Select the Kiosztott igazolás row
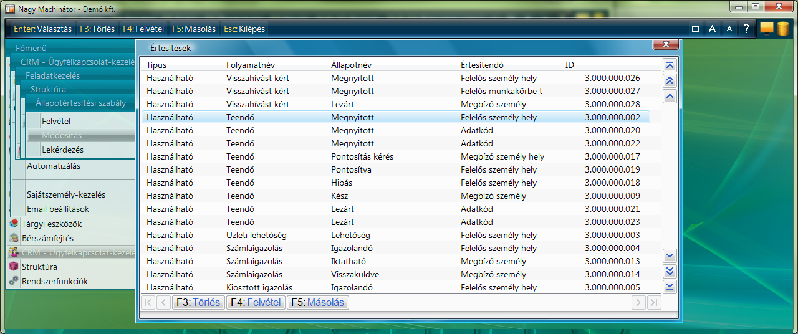The image size is (798, 334). [x=395, y=287]
